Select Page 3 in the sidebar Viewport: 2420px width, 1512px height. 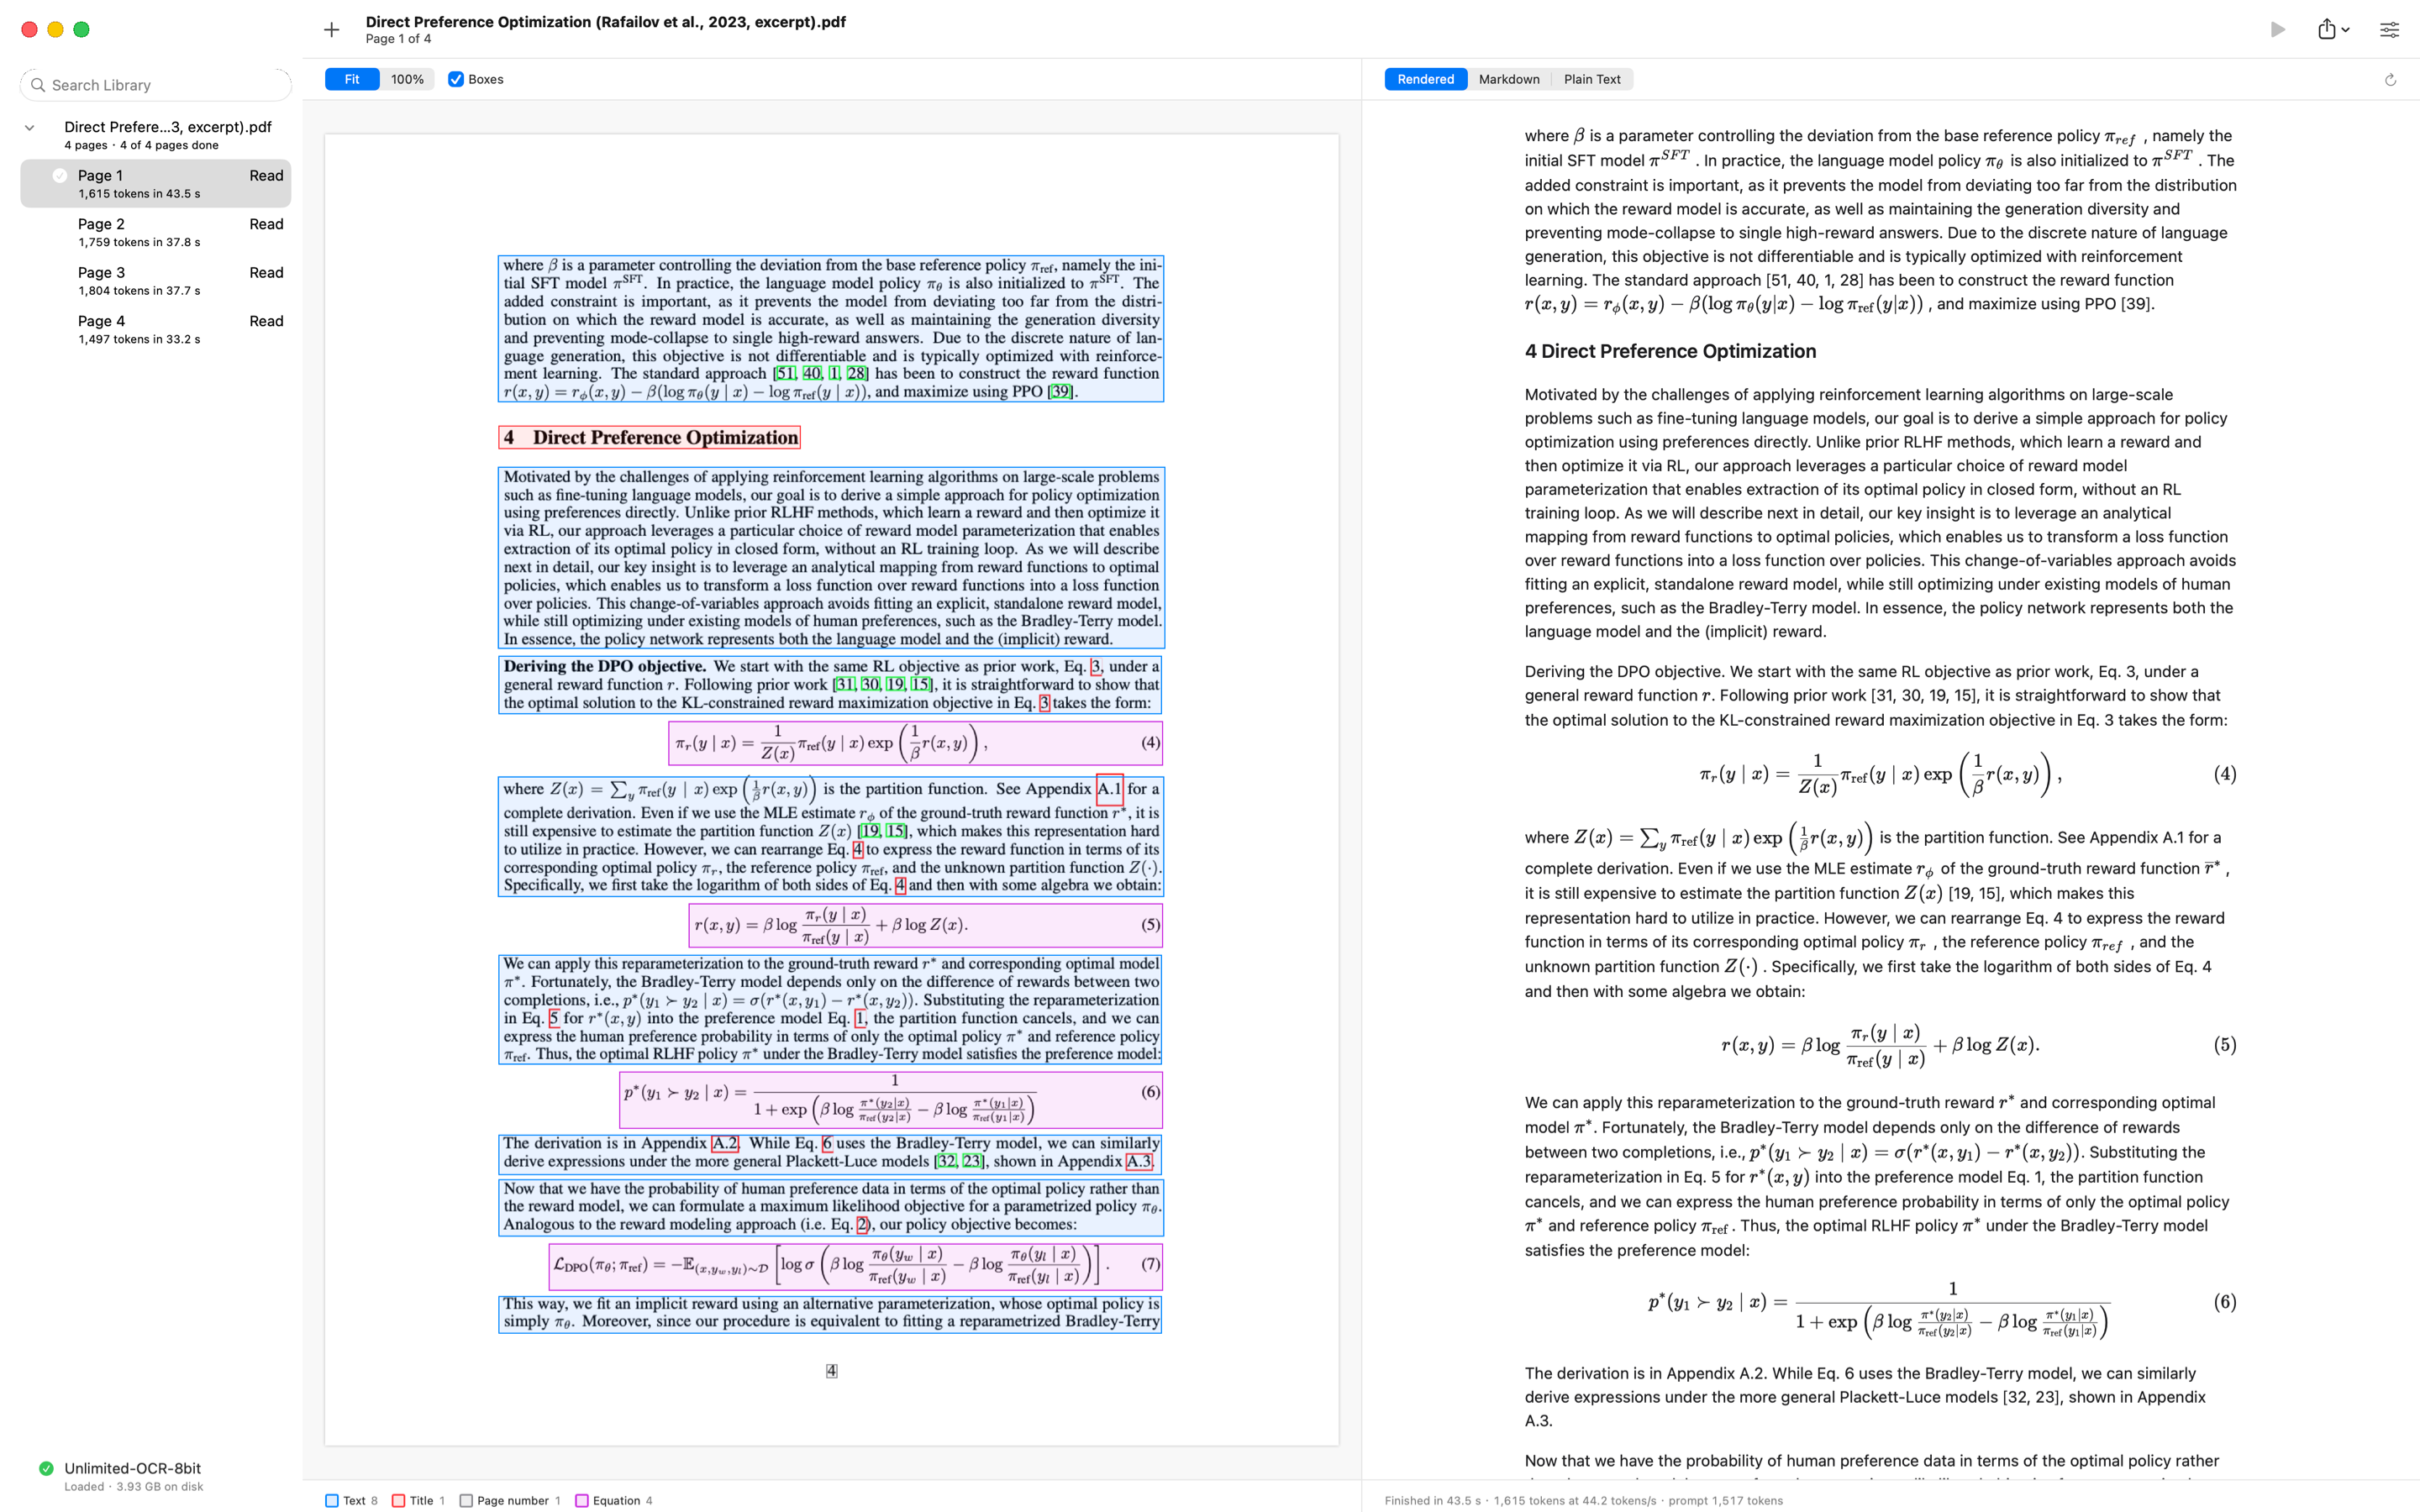pos(156,281)
